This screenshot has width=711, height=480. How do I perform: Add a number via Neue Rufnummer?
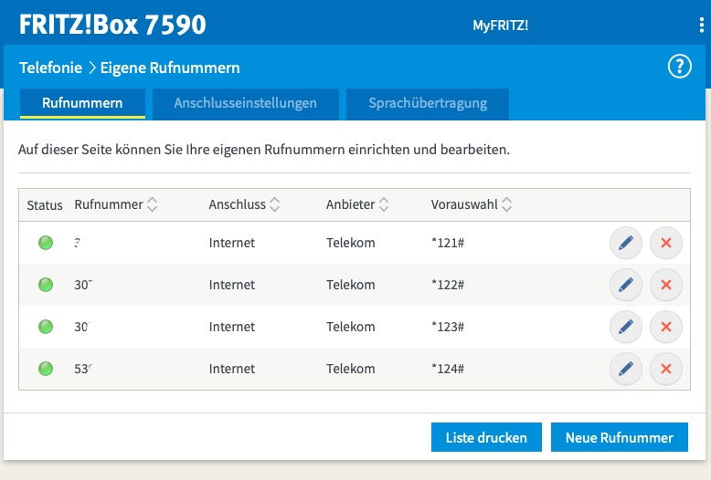coord(619,437)
